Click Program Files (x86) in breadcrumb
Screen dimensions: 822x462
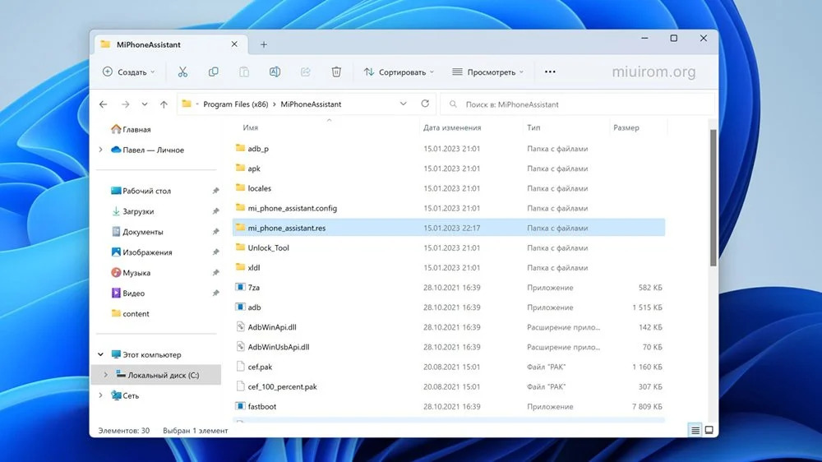click(235, 104)
